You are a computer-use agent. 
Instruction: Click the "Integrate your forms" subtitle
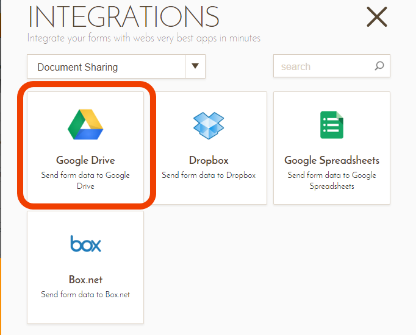(144, 38)
